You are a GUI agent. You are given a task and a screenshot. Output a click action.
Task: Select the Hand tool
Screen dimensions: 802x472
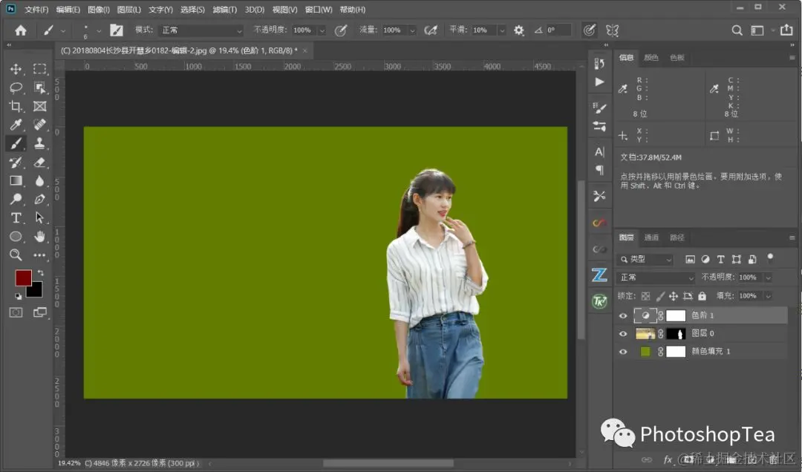tap(39, 236)
